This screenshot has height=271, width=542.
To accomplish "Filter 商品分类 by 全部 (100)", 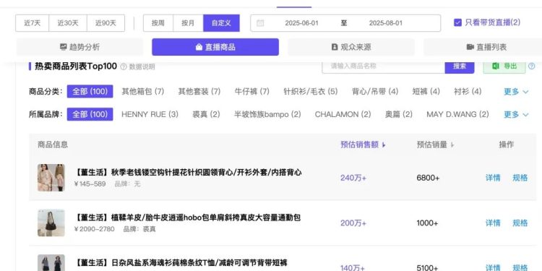I will pos(90,92).
